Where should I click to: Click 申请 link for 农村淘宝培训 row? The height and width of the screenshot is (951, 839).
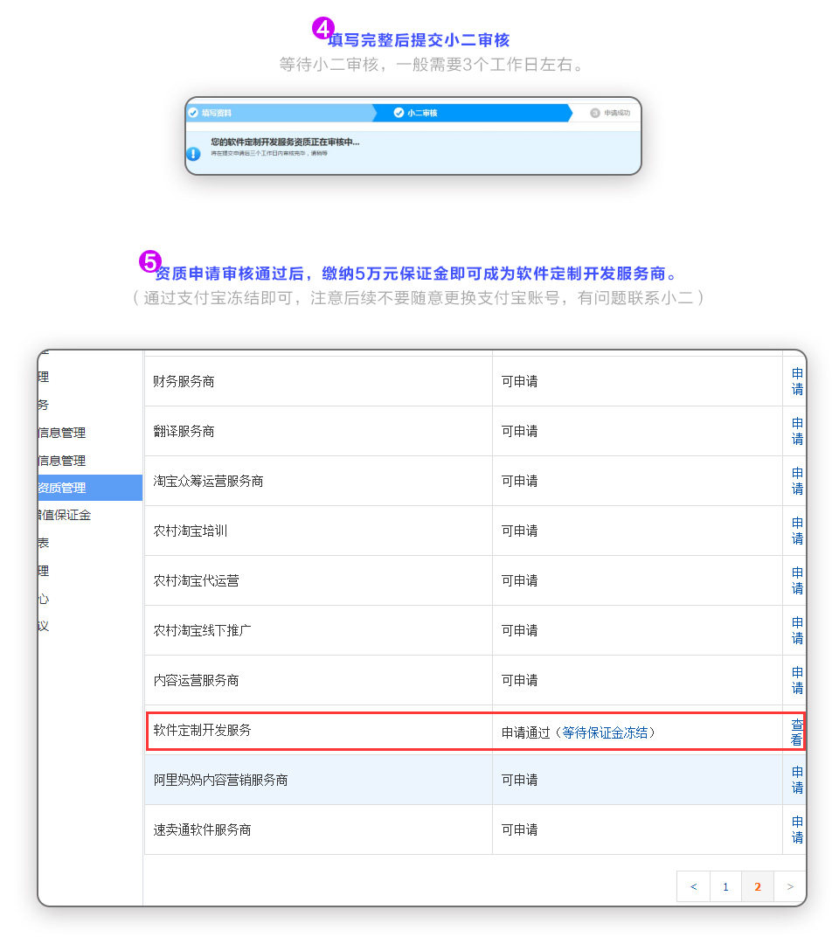[797, 531]
